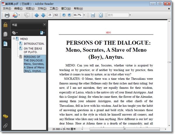
Task: Open the zoom percentage dropdown
Action: [84, 15]
